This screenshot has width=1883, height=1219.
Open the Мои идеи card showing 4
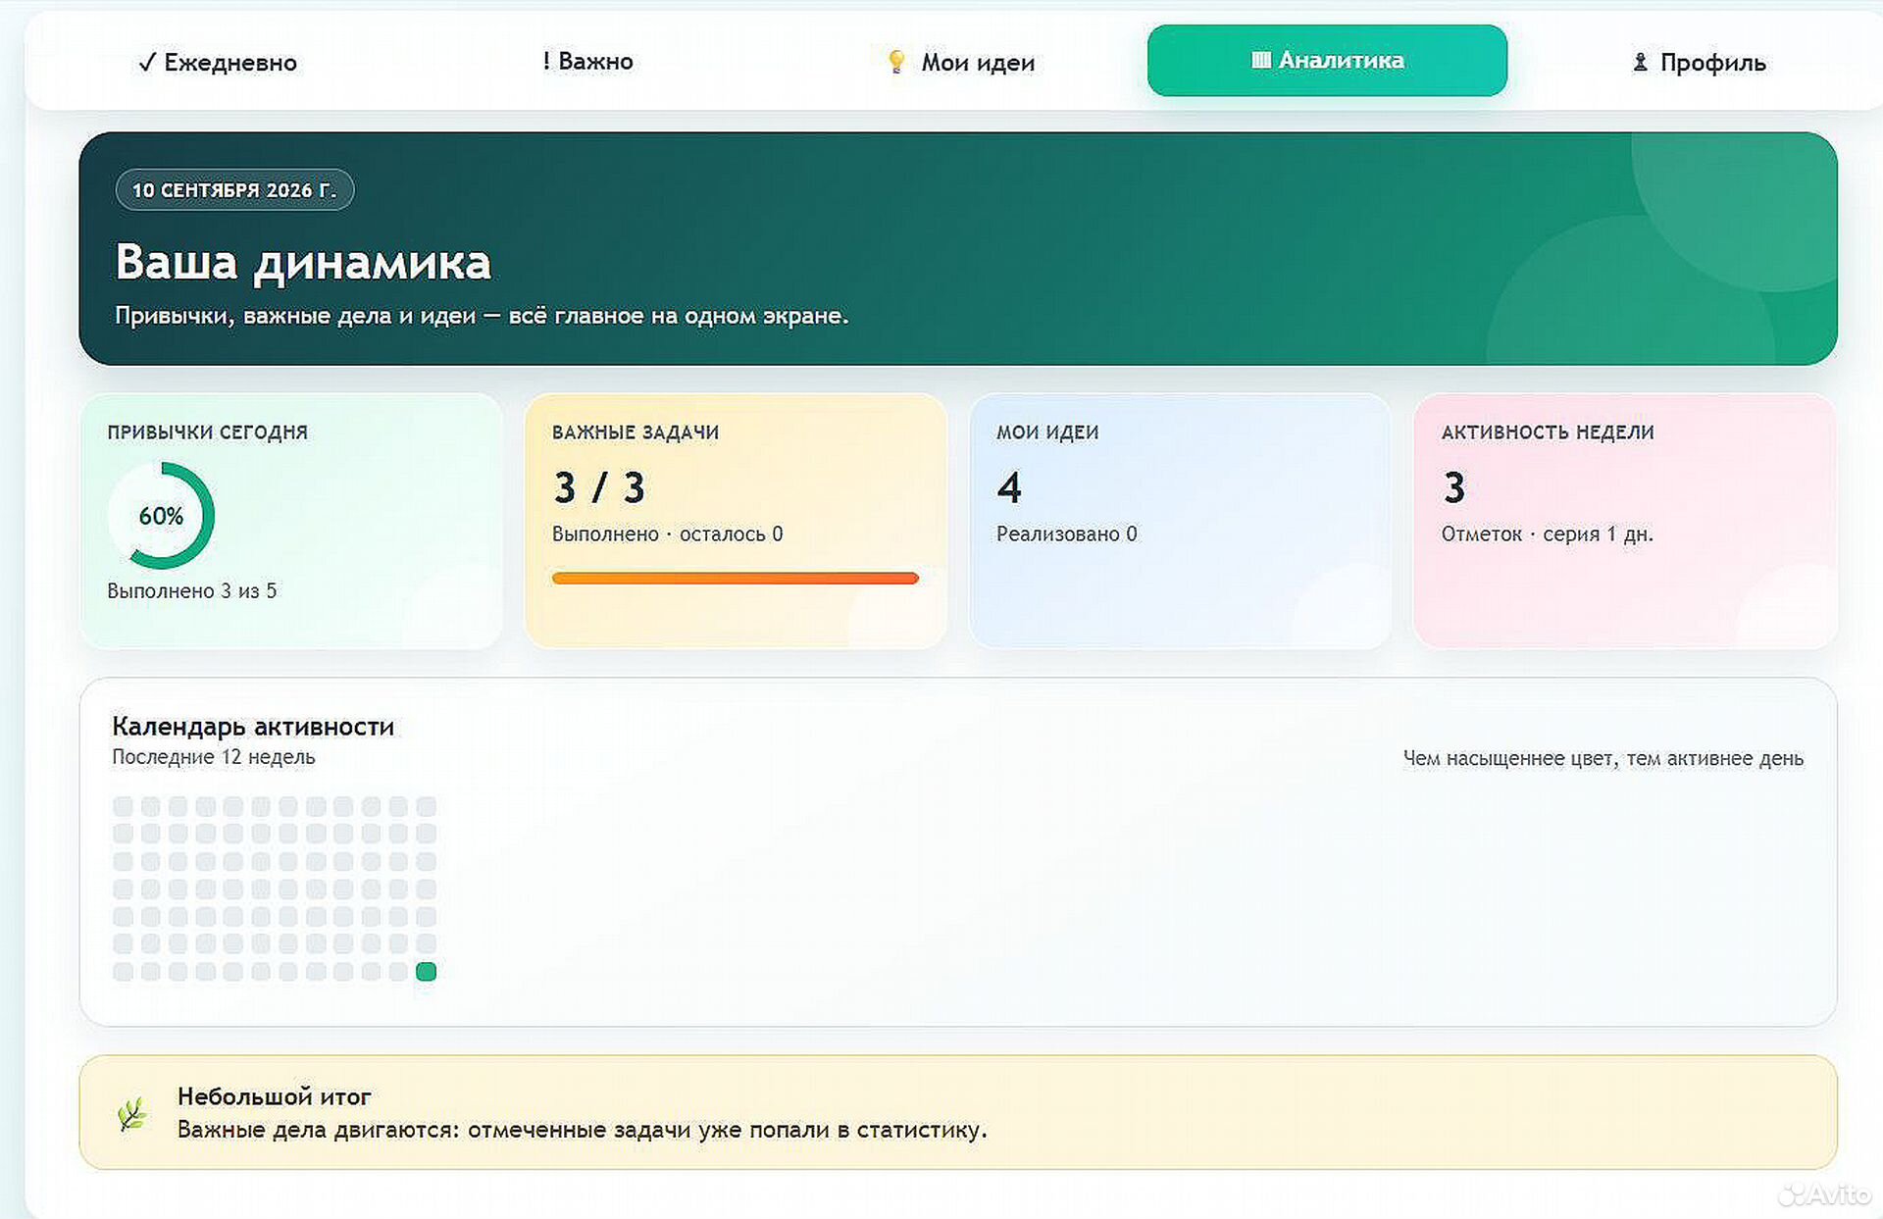tap(1180, 521)
